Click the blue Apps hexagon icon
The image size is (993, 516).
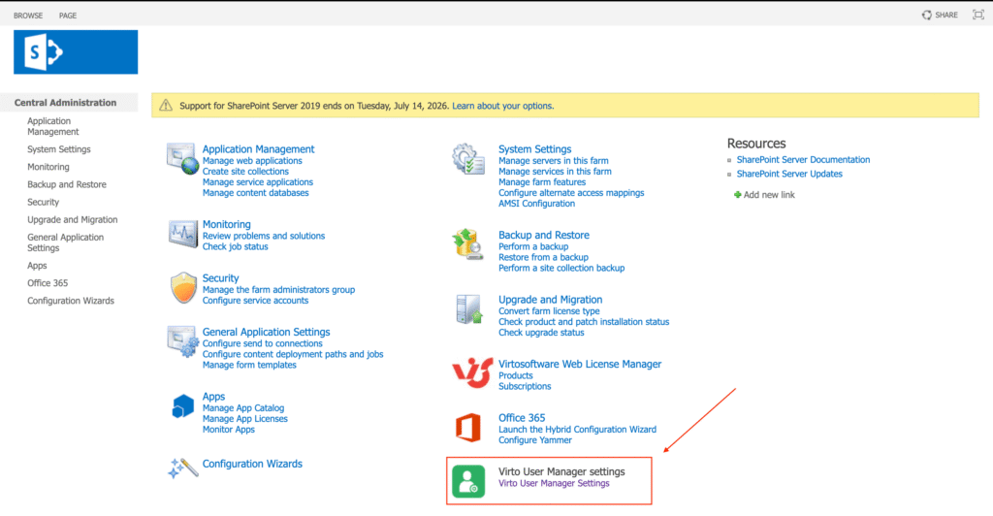point(182,405)
